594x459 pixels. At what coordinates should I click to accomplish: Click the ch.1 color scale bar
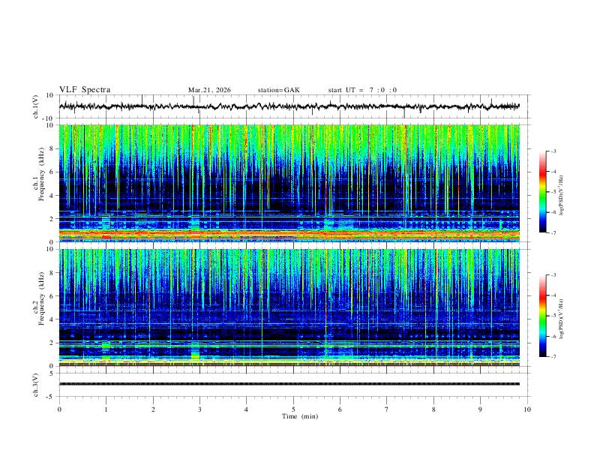(x=542, y=192)
